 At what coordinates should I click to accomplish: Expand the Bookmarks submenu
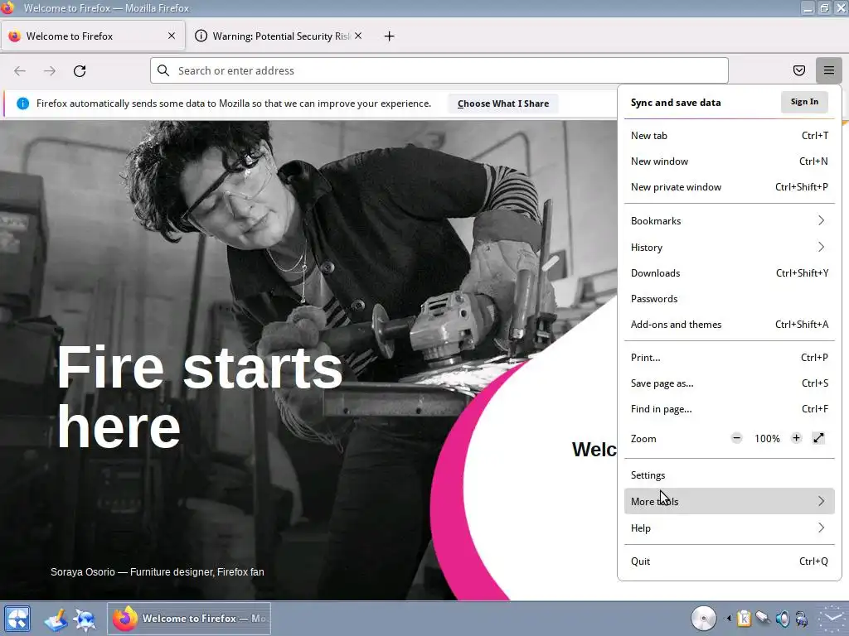730,220
